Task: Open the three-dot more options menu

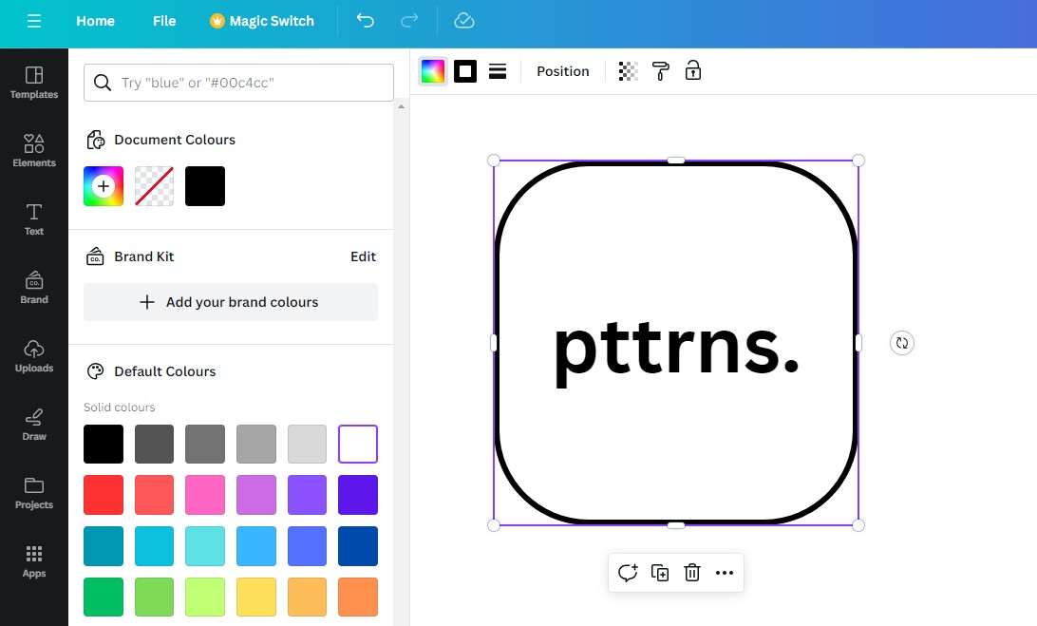Action: [x=725, y=573]
